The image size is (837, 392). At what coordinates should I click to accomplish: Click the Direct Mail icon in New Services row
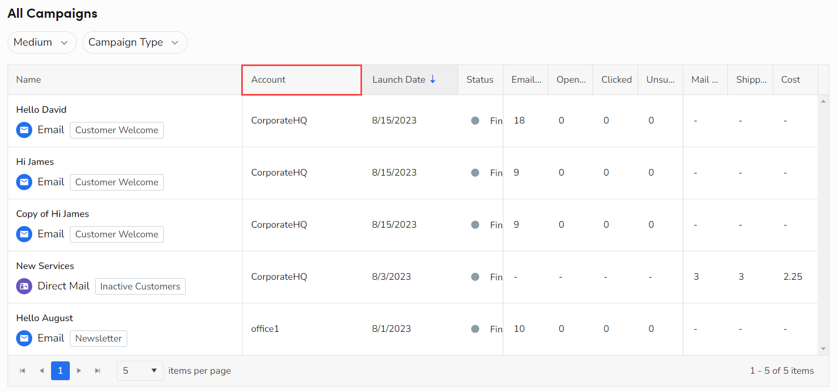click(x=24, y=286)
